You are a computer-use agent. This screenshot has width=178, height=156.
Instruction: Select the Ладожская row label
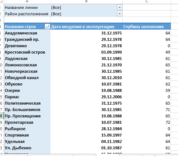[27, 59]
